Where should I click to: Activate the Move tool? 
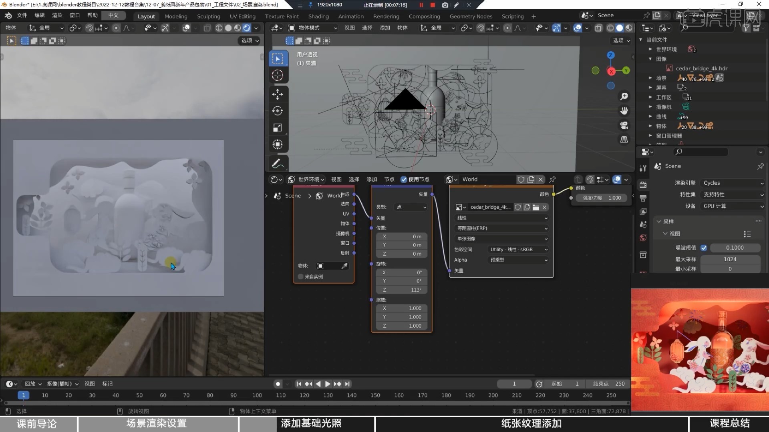[278, 94]
